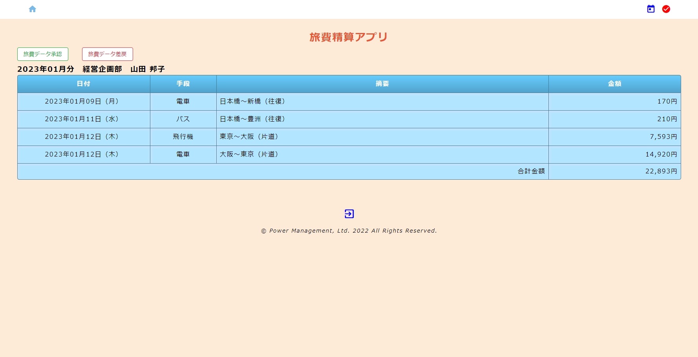Open the calendar icon in header

[x=651, y=9]
